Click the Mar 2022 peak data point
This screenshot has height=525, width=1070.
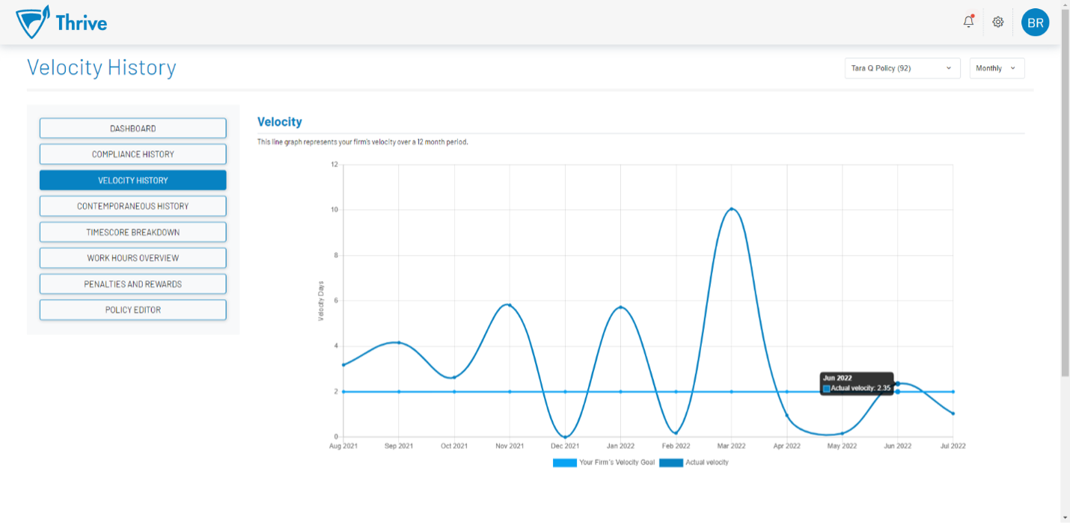pos(731,209)
